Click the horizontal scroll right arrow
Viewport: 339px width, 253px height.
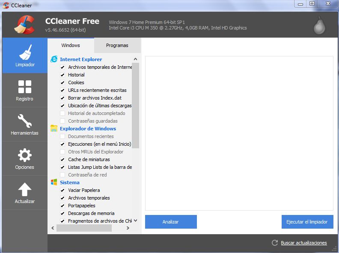pyautogui.click(x=128, y=228)
